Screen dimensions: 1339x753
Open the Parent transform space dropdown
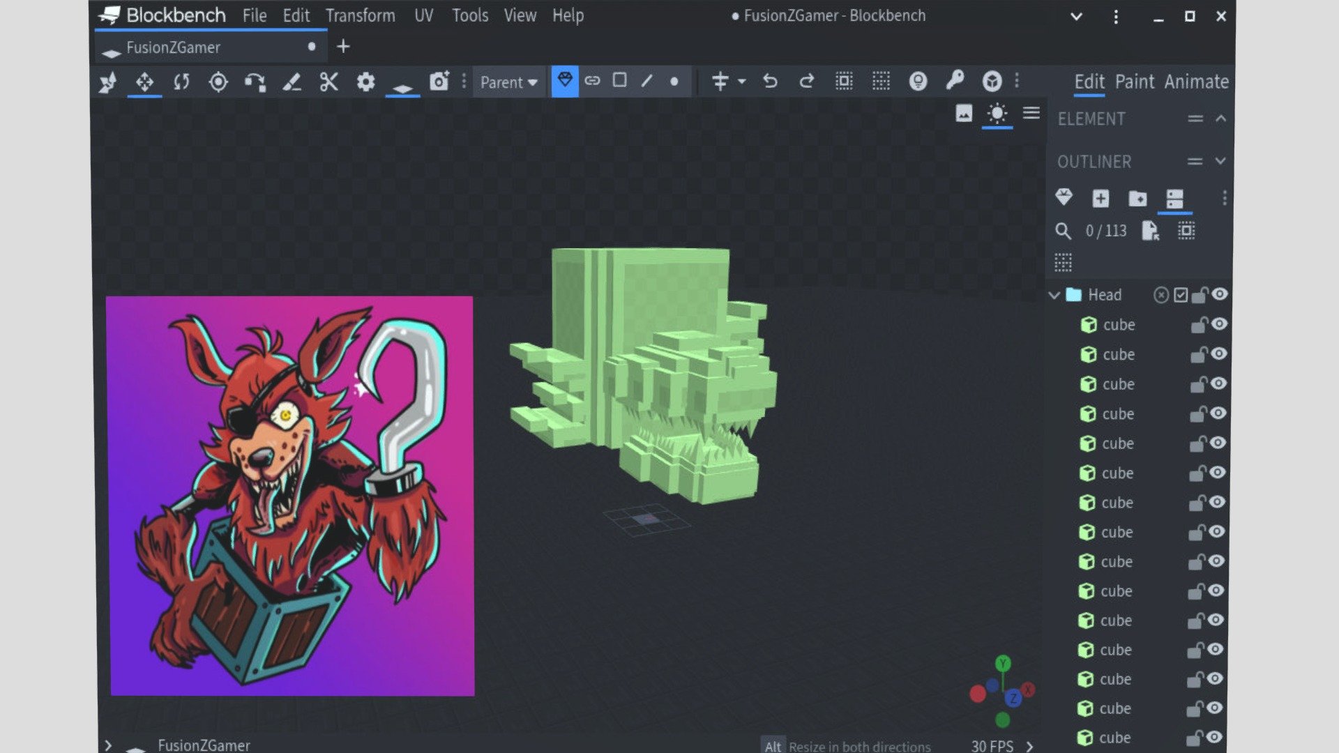point(508,82)
